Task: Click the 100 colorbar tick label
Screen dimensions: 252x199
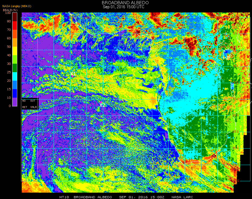Action: [8, 13]
